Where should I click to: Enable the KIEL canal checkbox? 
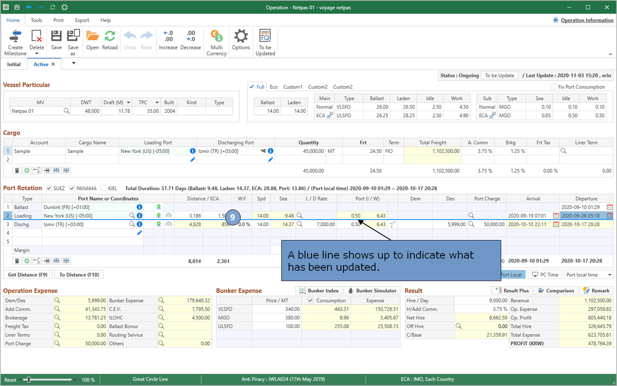coord(104,188)
